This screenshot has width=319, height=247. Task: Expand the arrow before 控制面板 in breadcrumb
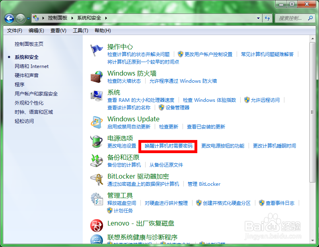point(43,18)
